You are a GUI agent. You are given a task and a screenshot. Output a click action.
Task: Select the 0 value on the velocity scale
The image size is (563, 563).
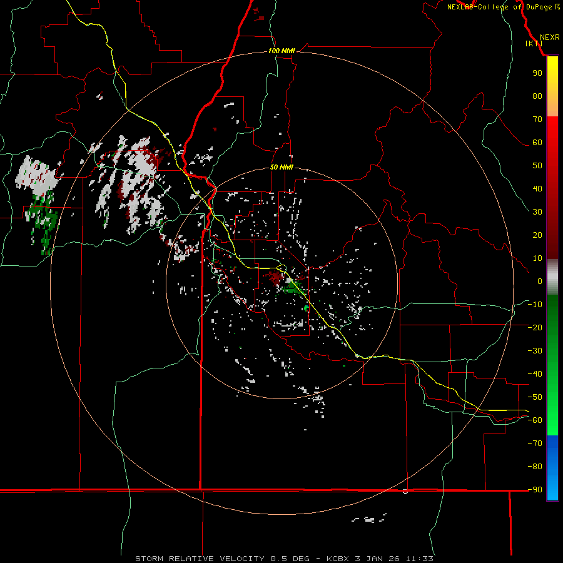pos(540,281)
